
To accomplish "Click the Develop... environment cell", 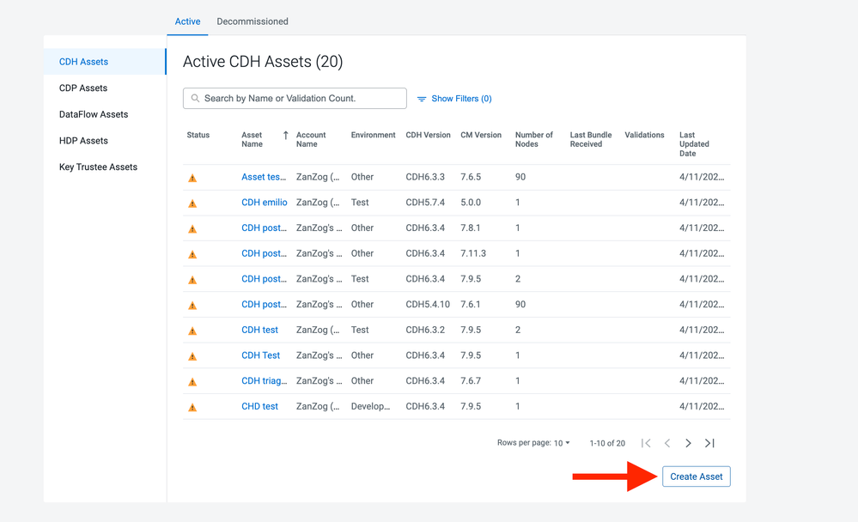I will [370, 406].
